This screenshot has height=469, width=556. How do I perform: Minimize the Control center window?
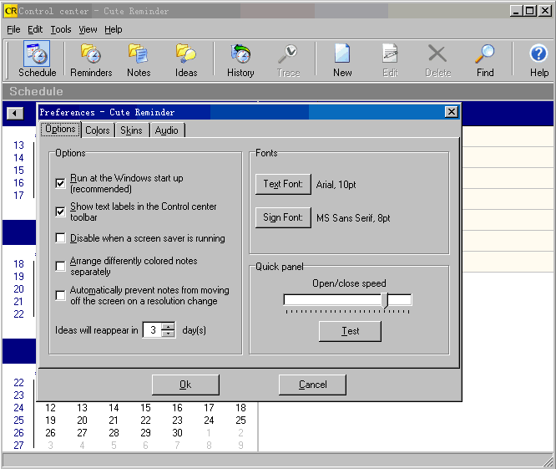click(x=516, y=11)
